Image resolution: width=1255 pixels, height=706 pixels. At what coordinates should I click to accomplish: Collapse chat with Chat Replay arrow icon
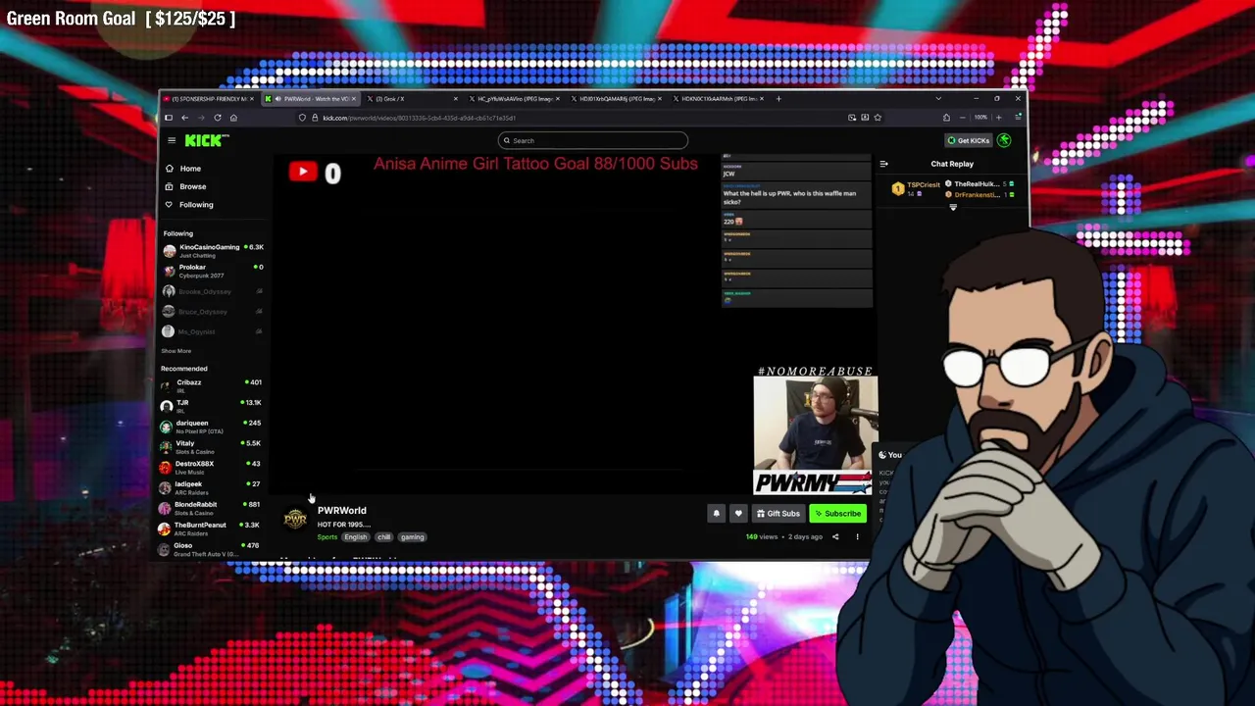tap(883, 164)
